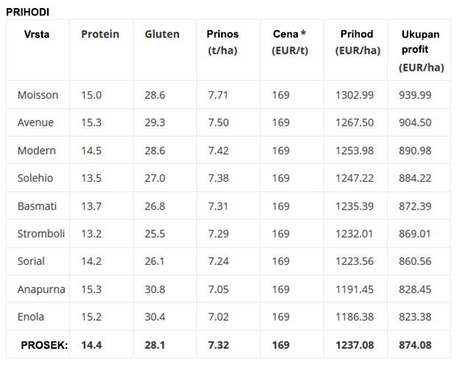Click the PRIHODI table title
The image size is (457, 365).
tap(28, 13)
